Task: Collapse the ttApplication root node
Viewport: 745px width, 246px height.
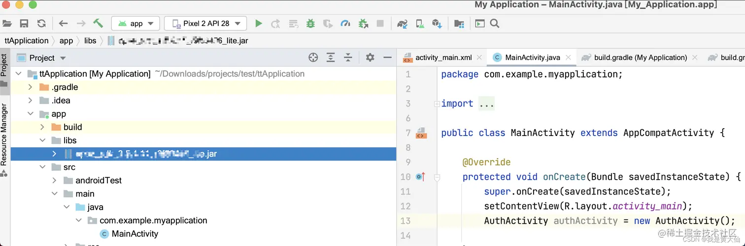Action: coord(19,74)
